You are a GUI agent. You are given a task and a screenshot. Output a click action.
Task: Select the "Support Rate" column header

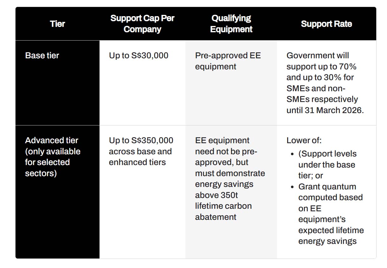[x=326, y=24]
